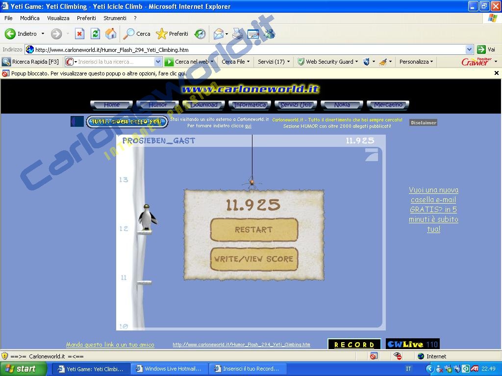The image size is (502, 376).
Task: Click the WRITE/VIEW SCORE button
Action: pyautogui.click(x=254, y=259)
